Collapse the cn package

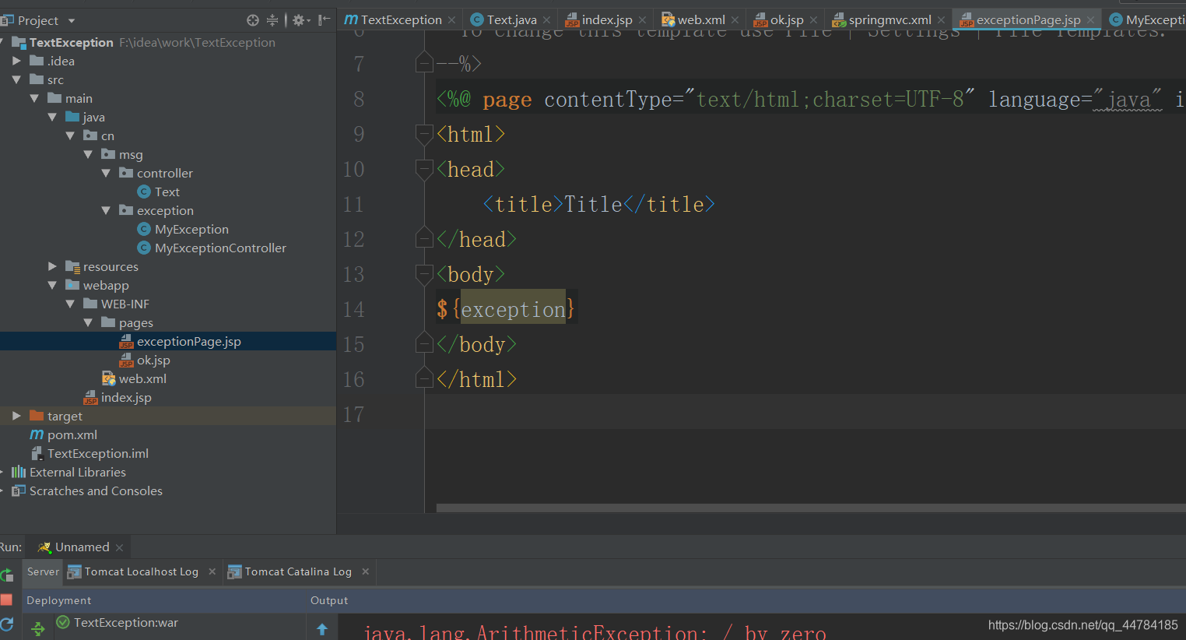tap(70, 135)
